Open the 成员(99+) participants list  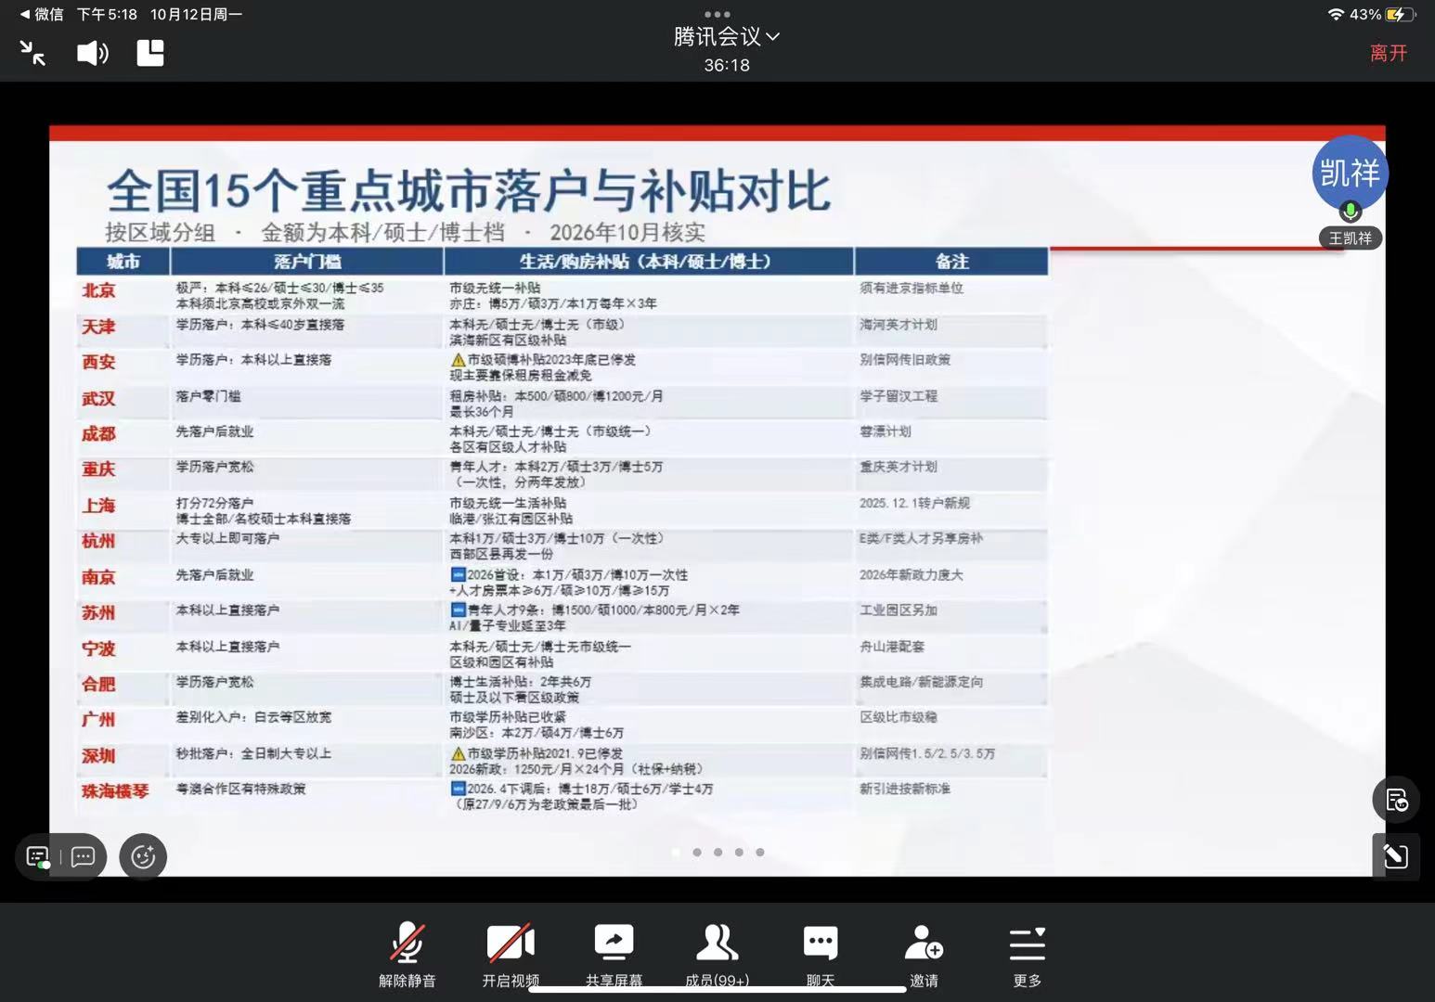point(717,955)
